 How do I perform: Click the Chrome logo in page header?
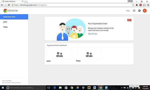click(x=10, y=10)
